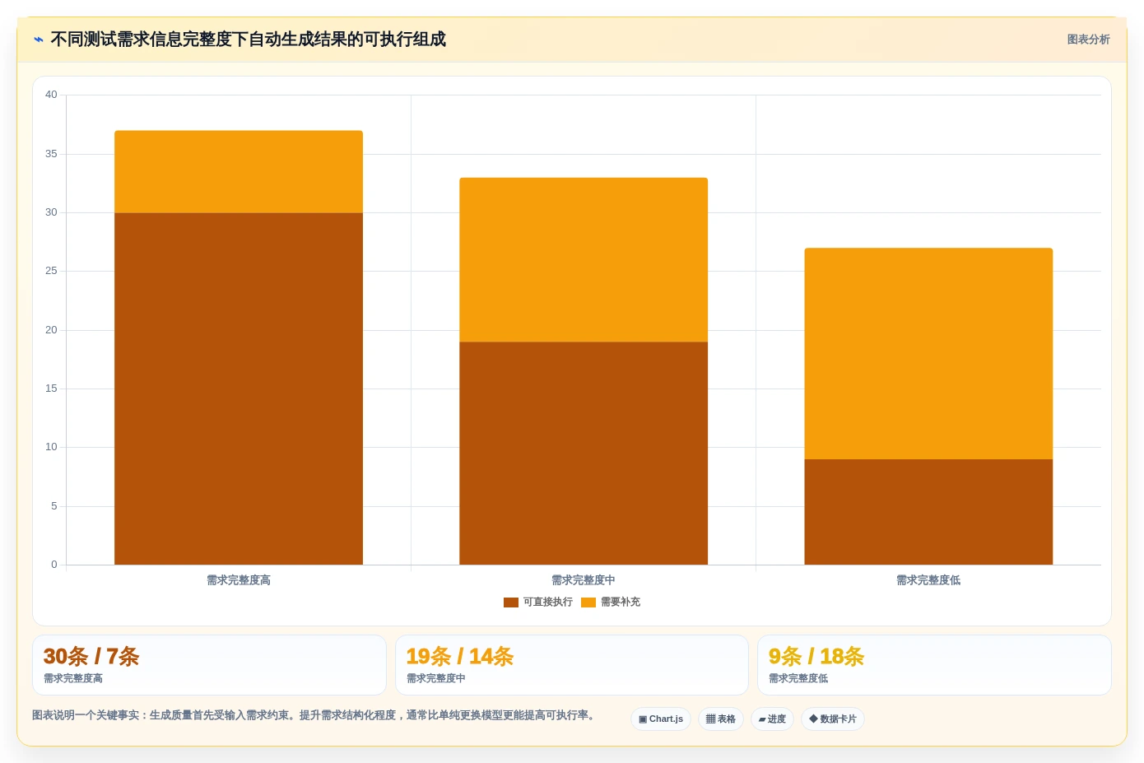This screenshot has width=1144, height=763.
Task: Click the 可直接执行 legend text
Action: click(548, 602)
